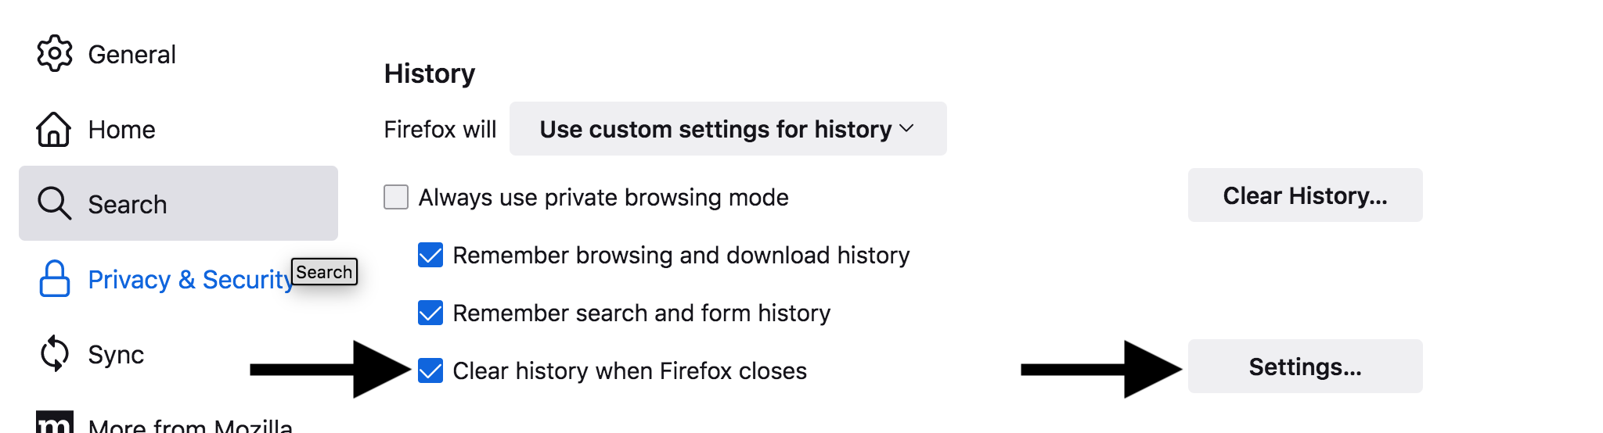Click the General gear icon
The height and width of the screenshot is (433, 1603).
[54, 54]
